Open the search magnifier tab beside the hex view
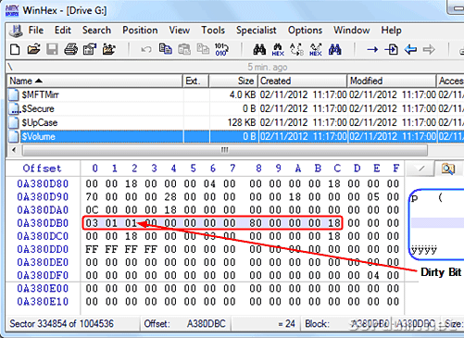Viewport: 464px width, 338px height. (447, 169)
